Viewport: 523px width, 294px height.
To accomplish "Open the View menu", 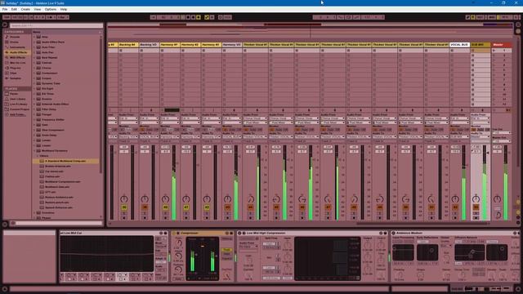I will point(38,9).
